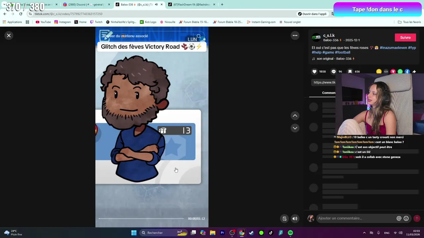The width and height of the screenshot is (424, 238).
Task: Show hidden system tray icons
Action: point(364,233)
